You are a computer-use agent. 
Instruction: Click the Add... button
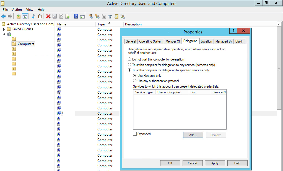click(193, 135)
